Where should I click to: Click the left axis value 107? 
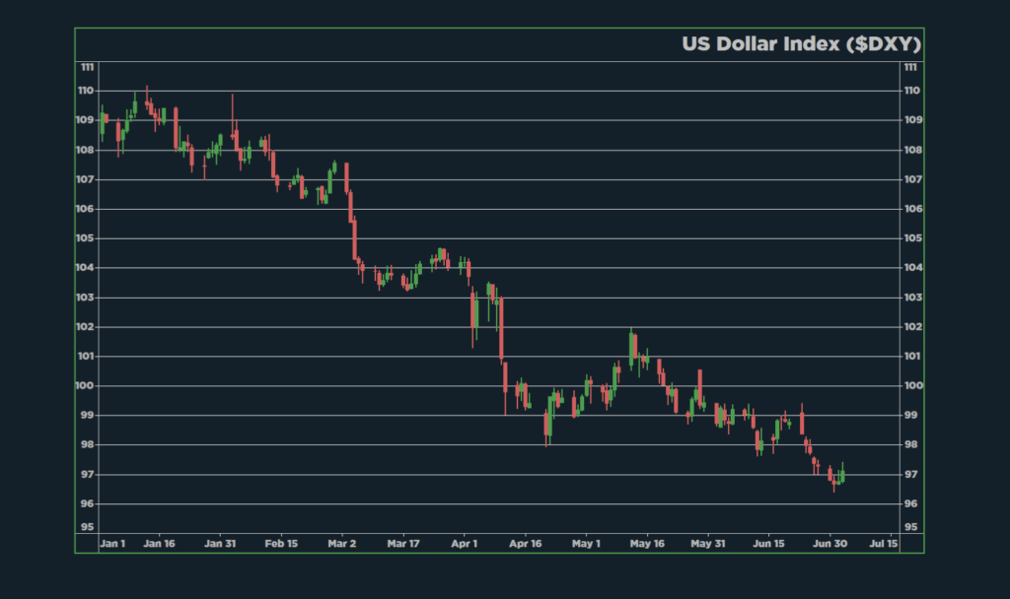pos(85,179)
